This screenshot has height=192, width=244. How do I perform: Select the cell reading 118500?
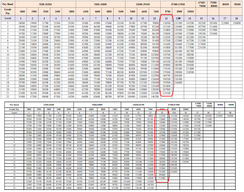coord(167,23)
